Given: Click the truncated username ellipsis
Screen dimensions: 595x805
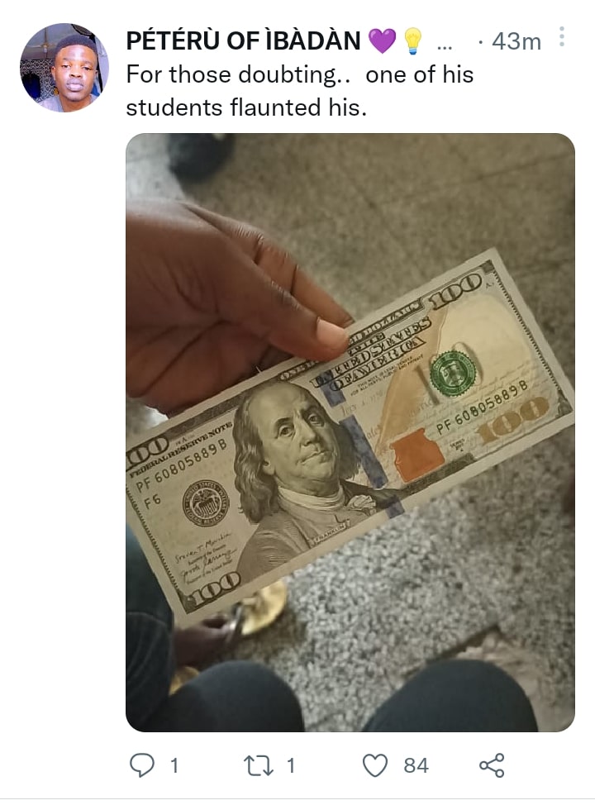Looking at the screenshot, I should click(x=445, y=47).
